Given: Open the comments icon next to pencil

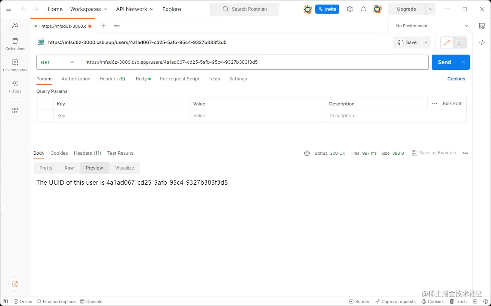Looking at the screenshot, I should [x=460, y=42].
